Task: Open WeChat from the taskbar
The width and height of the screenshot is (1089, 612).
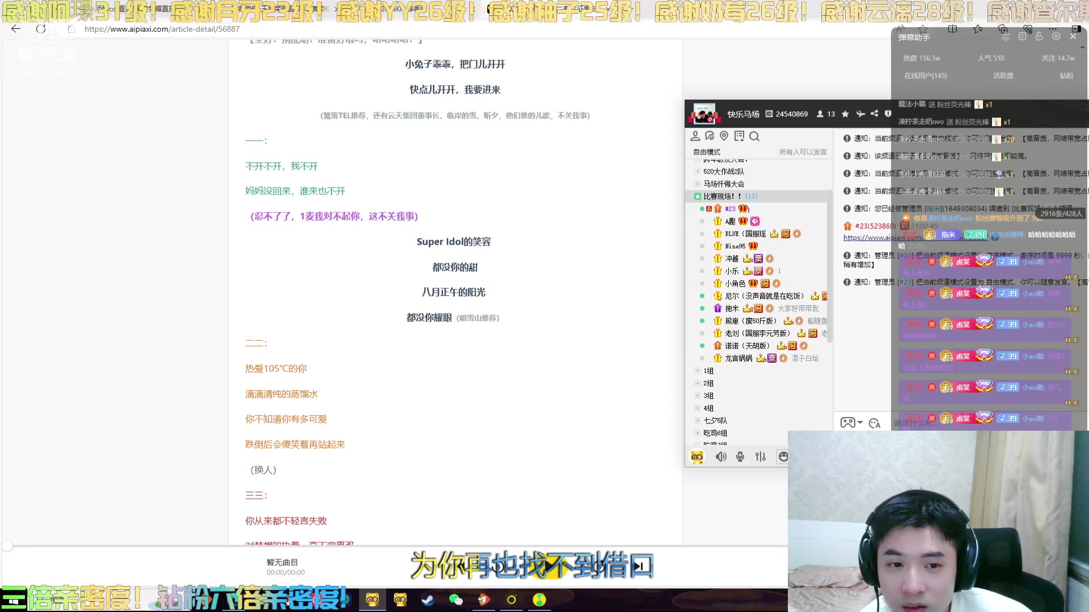Action: [455, 600]
